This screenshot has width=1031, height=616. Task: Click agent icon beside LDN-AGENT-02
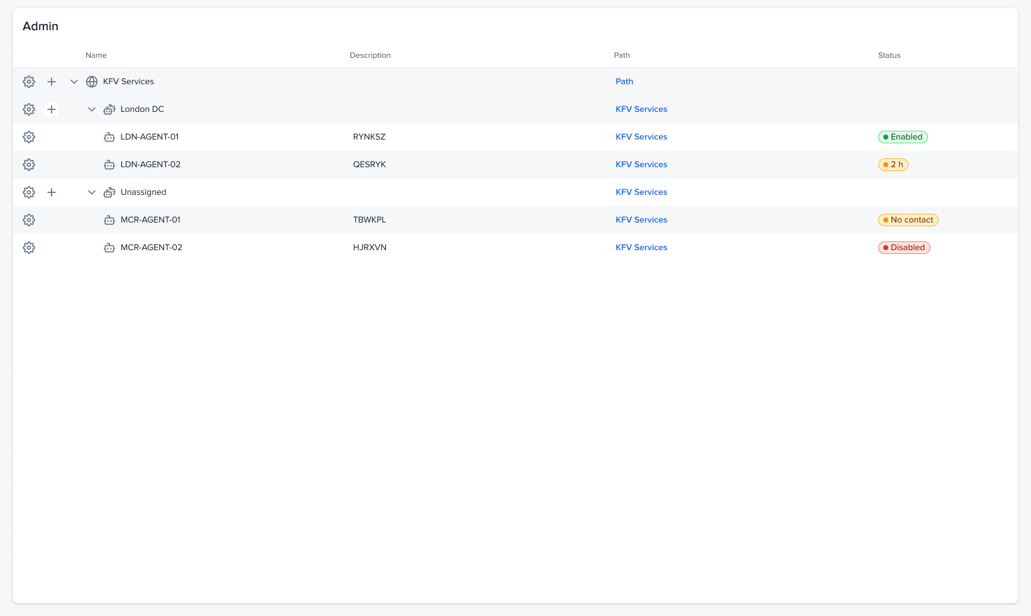(x=109, y=165)
